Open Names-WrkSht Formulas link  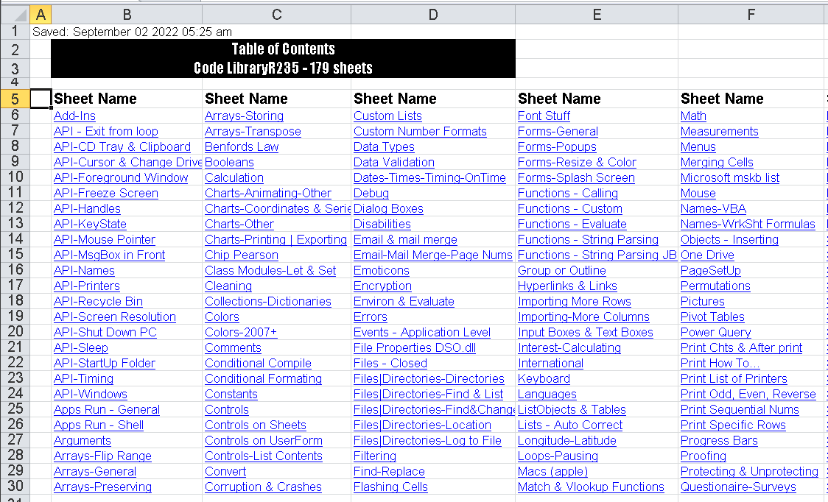[x=748, y=225]
